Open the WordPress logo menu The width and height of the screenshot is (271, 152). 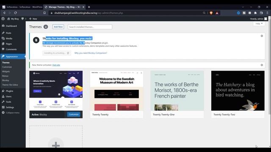click(x=3, y=19)
